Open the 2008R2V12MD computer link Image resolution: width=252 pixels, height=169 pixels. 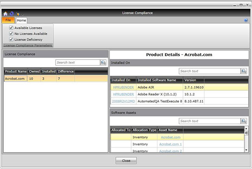pyautogui.click(x=123, y=101)
